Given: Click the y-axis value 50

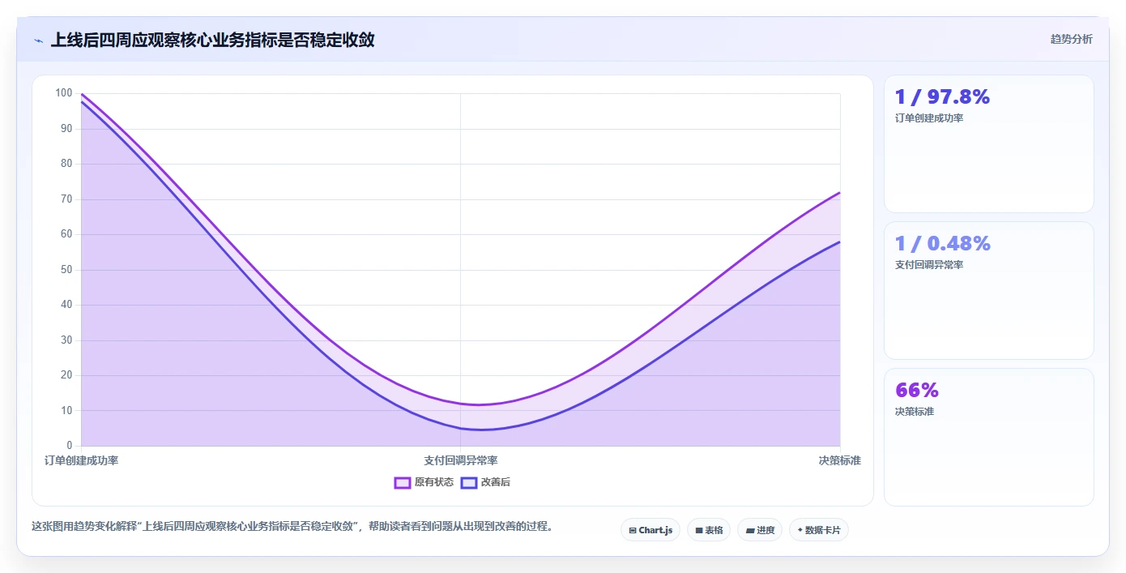Looking at the screenshot, I should tap(66, 270).
